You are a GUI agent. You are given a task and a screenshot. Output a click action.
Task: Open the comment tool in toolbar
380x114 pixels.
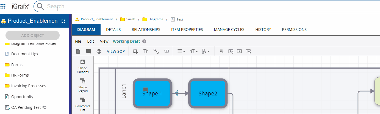(x=88, y=51)
